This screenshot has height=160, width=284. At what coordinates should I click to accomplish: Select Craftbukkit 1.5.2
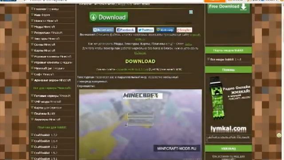45,153
